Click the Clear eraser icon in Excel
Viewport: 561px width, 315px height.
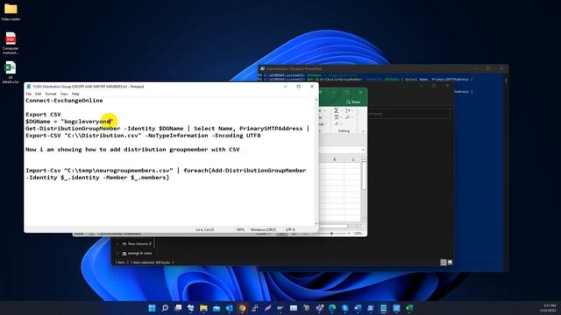click(337, 123)
